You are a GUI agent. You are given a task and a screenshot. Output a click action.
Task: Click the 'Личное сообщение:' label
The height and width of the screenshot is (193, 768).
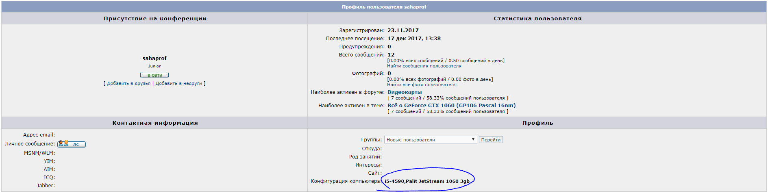30,144
